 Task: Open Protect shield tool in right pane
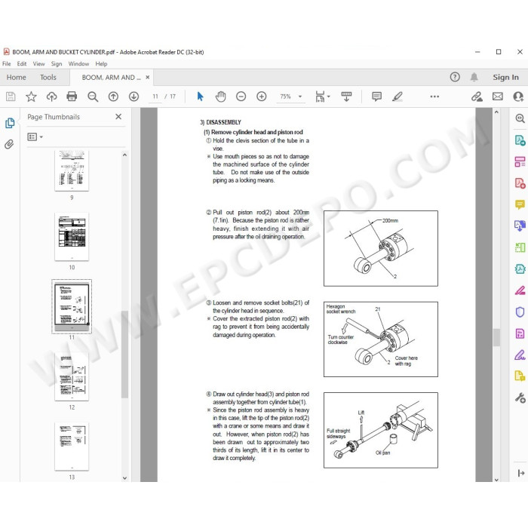(x=520, y=312)
